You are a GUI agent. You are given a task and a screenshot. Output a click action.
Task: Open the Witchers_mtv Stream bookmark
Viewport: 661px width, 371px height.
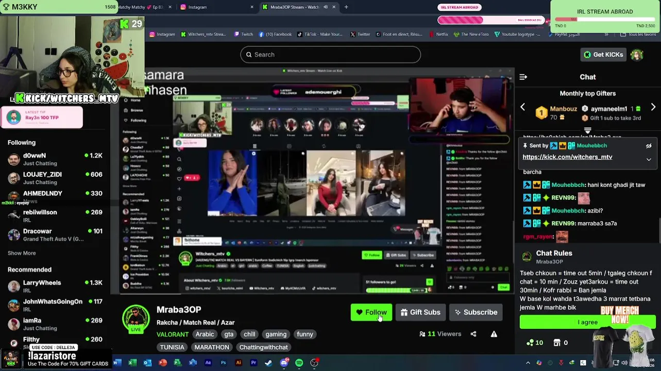click(204, 35)
